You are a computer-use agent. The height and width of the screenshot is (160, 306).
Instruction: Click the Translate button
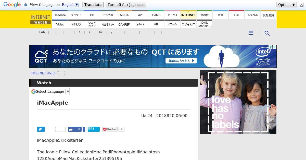(93, 5)
